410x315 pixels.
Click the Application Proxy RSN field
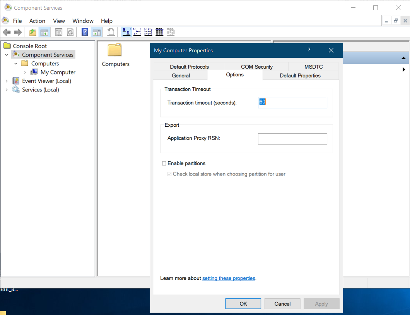292,139
